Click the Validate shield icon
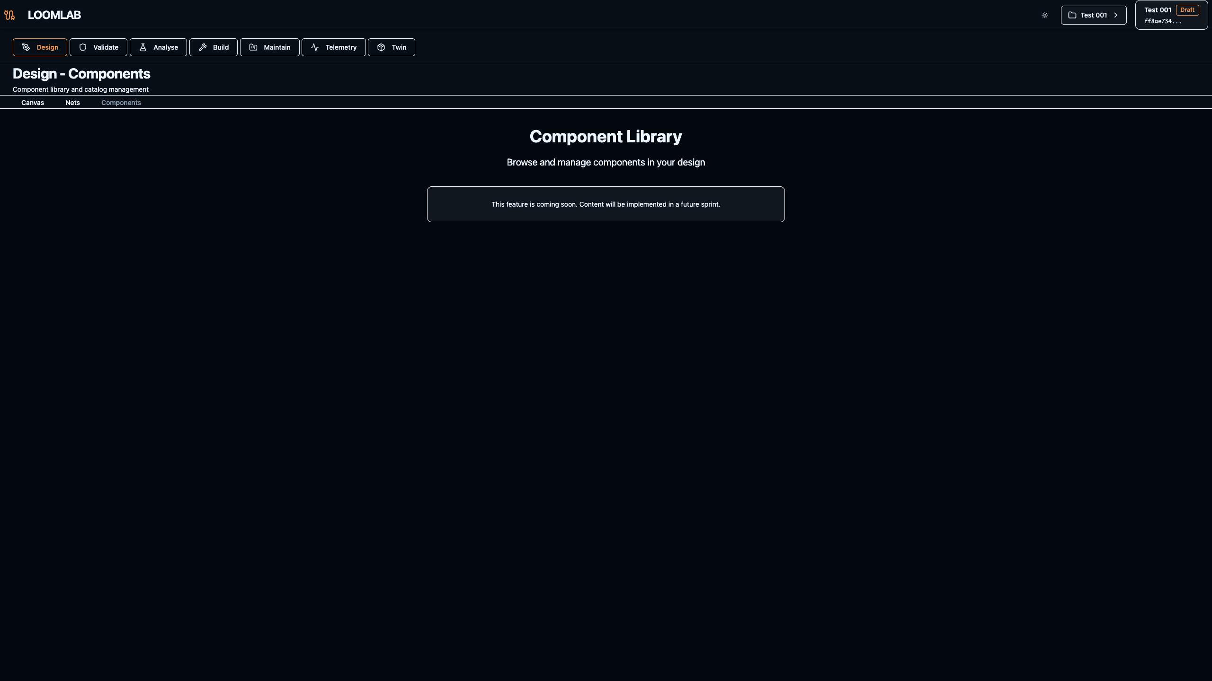 (x=83, y=47)
